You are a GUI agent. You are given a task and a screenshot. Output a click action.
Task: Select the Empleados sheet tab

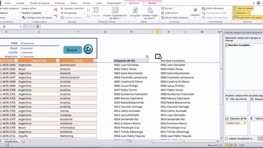11,141
